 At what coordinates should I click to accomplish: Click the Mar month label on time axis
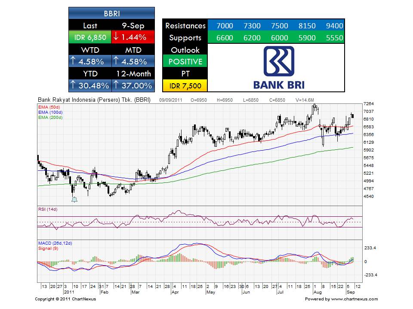click(136, 292)
